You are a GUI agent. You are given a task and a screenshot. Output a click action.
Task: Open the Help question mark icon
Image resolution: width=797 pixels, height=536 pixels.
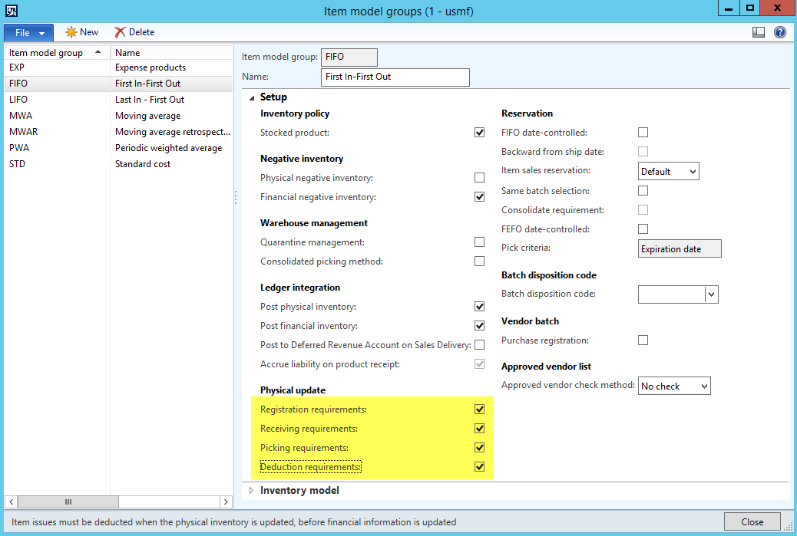point(780,32)
